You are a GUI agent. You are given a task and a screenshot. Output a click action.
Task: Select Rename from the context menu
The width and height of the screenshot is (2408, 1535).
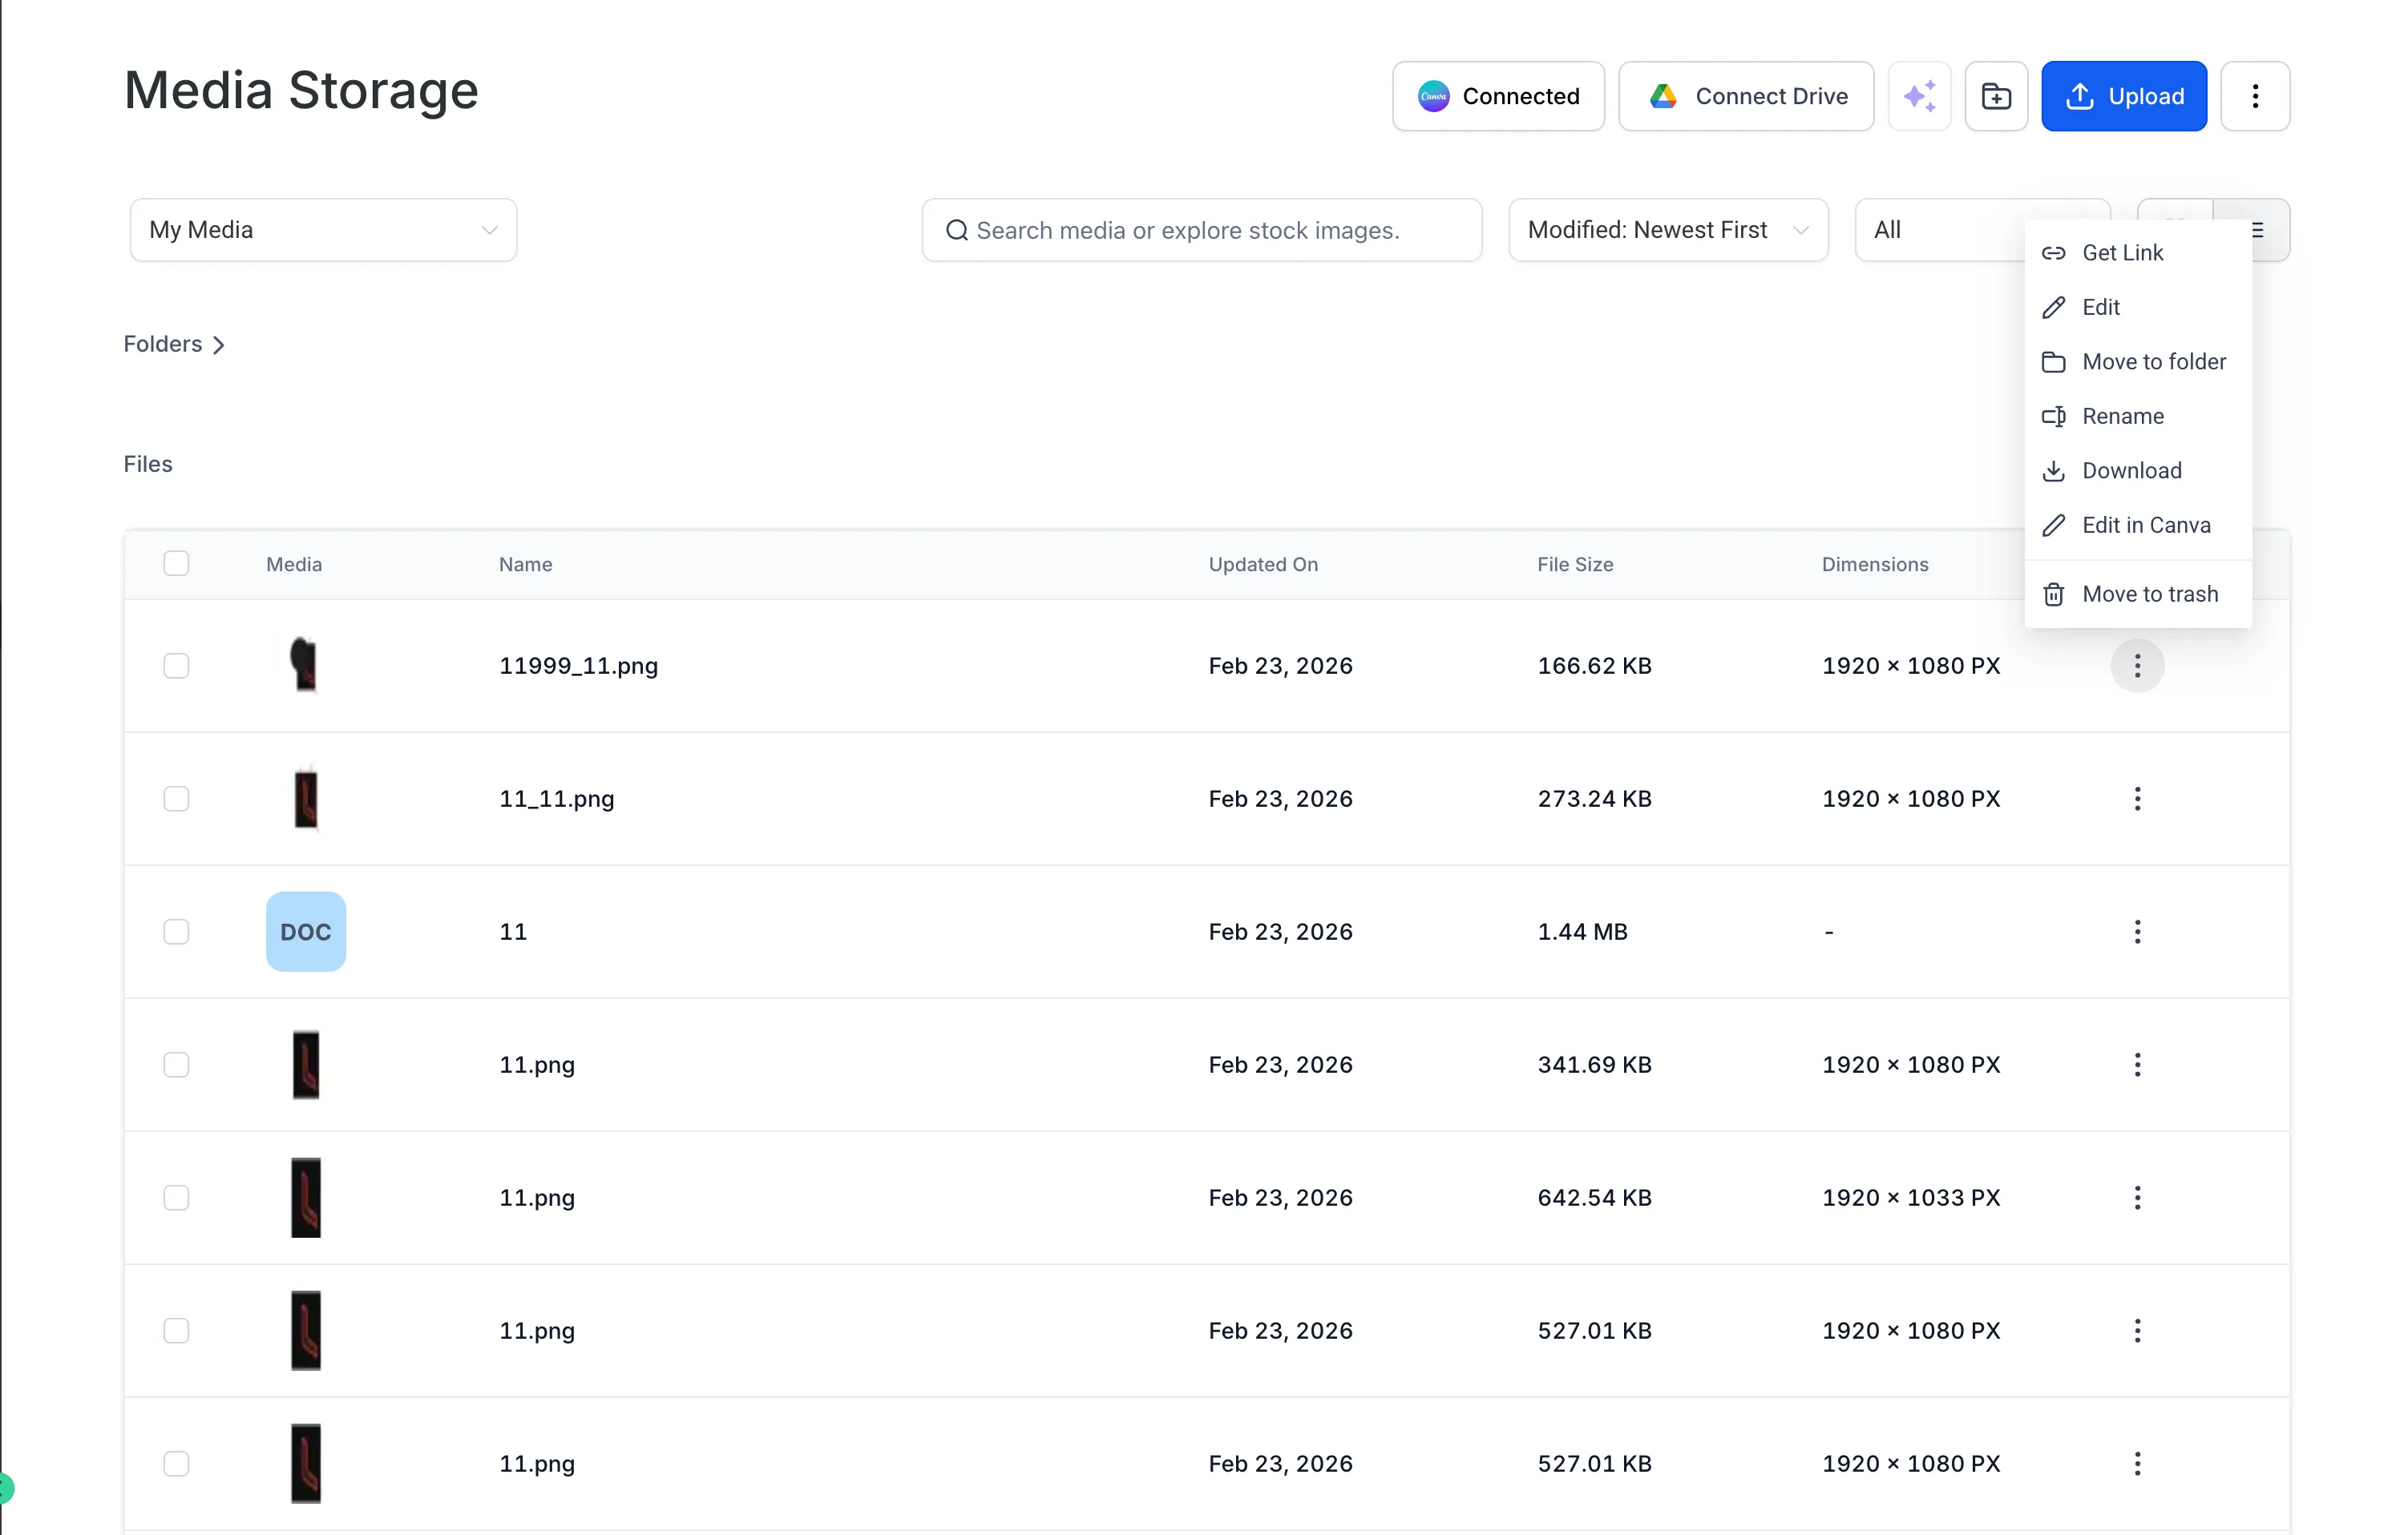tap(2123, 416)
